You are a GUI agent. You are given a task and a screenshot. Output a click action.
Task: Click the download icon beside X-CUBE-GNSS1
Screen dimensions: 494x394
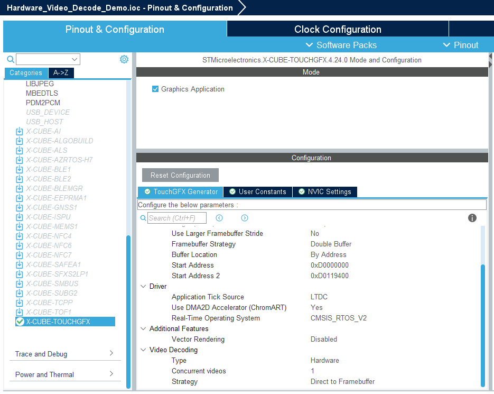coord(20,207)
